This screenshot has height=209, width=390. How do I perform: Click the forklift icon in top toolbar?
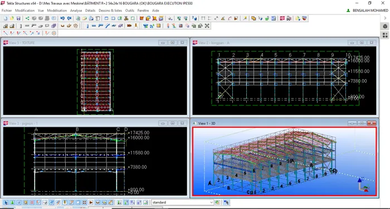pos(289,18)
